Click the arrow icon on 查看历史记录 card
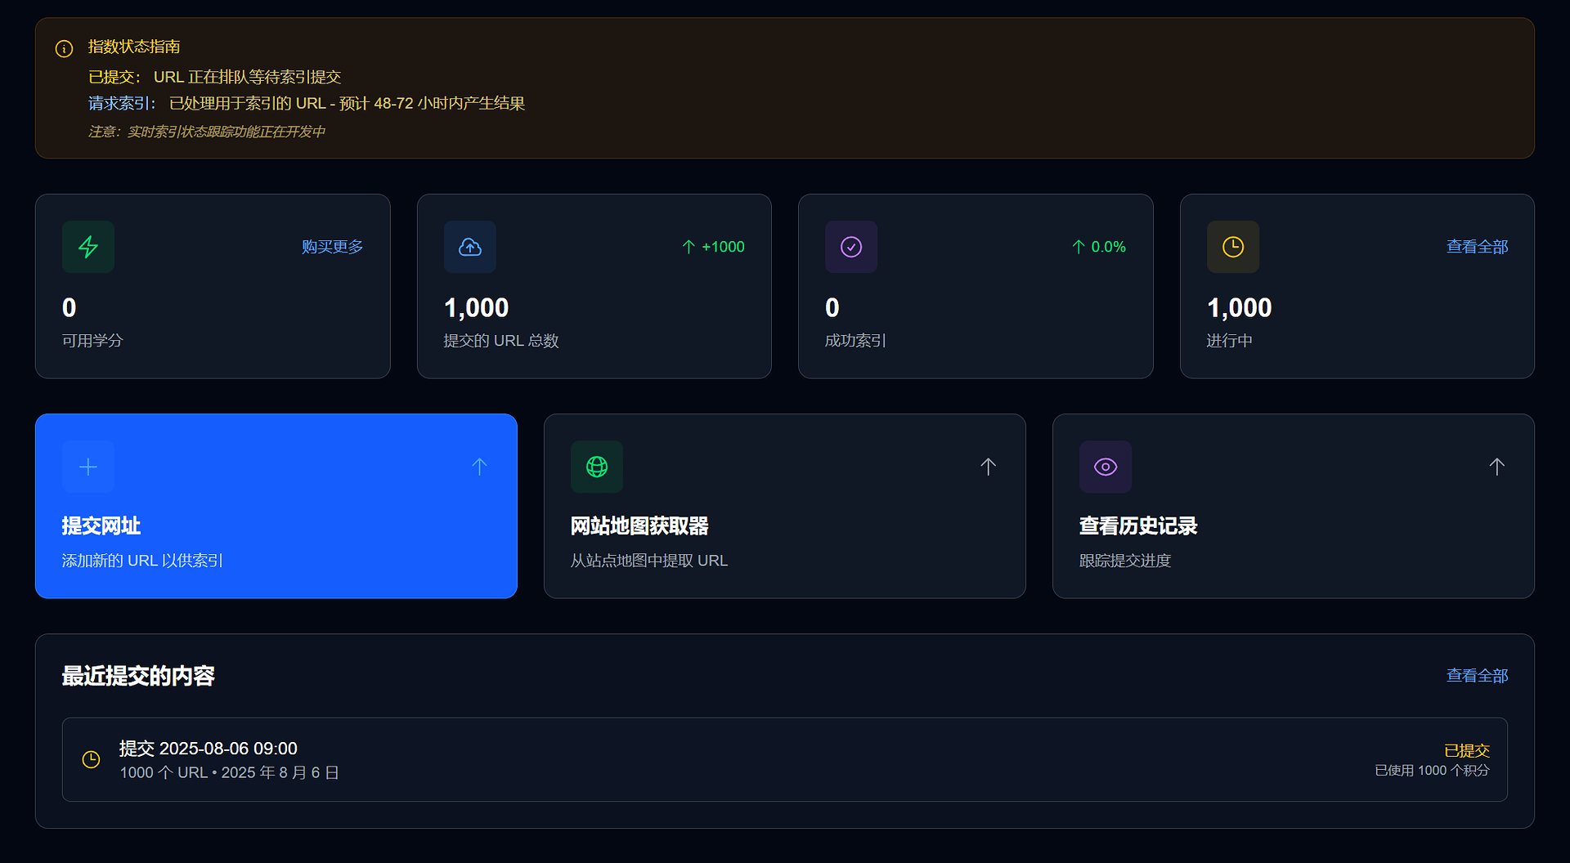The image size is (1570, 863). tap(1496, 466)
